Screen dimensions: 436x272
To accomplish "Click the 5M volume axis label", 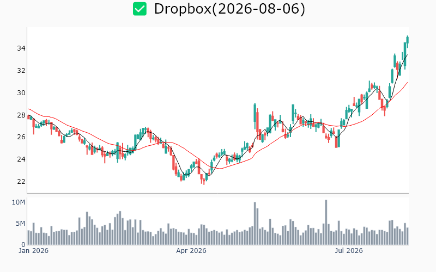I will [20, 224].
